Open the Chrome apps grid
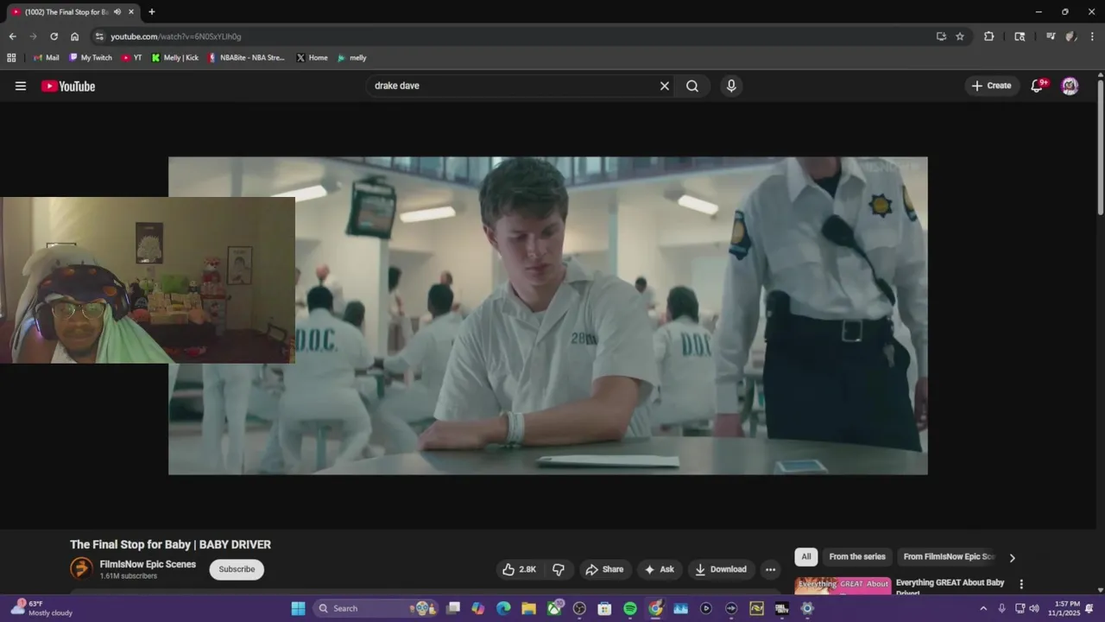 click(x=11, y=58)
